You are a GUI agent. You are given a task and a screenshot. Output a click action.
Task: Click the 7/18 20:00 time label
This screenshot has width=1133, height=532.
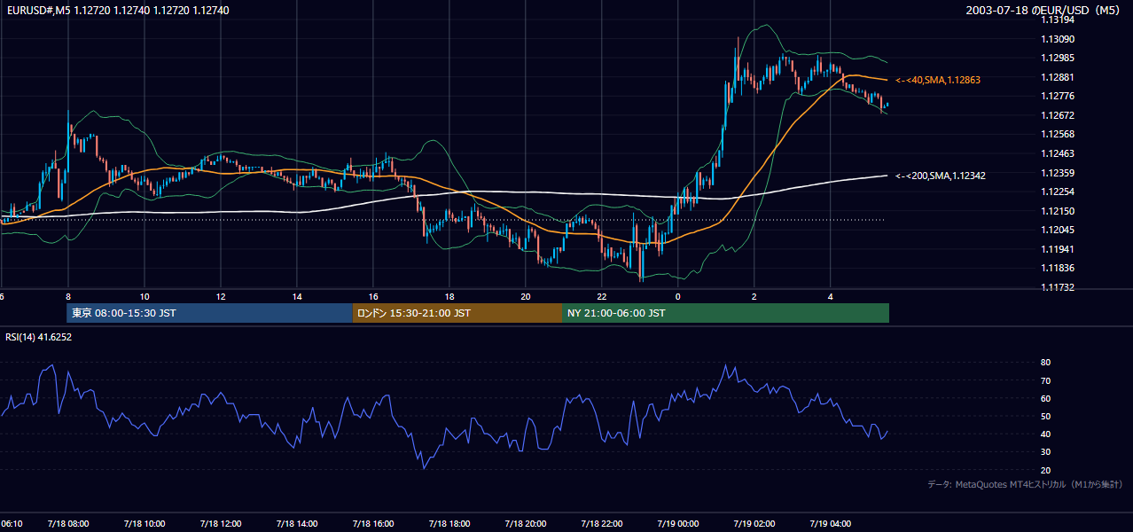coord(526,524)
